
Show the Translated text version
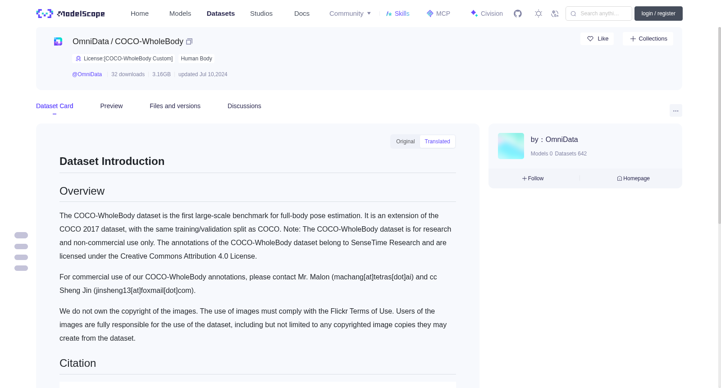[x=437, y=142]
